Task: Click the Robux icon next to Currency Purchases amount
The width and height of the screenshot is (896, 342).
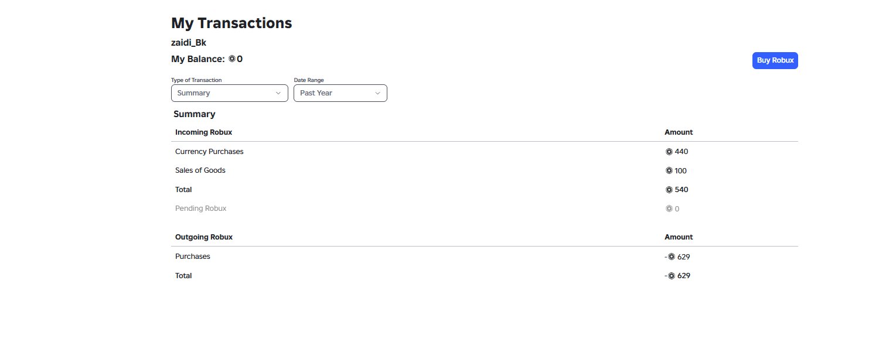Action: 669,152
